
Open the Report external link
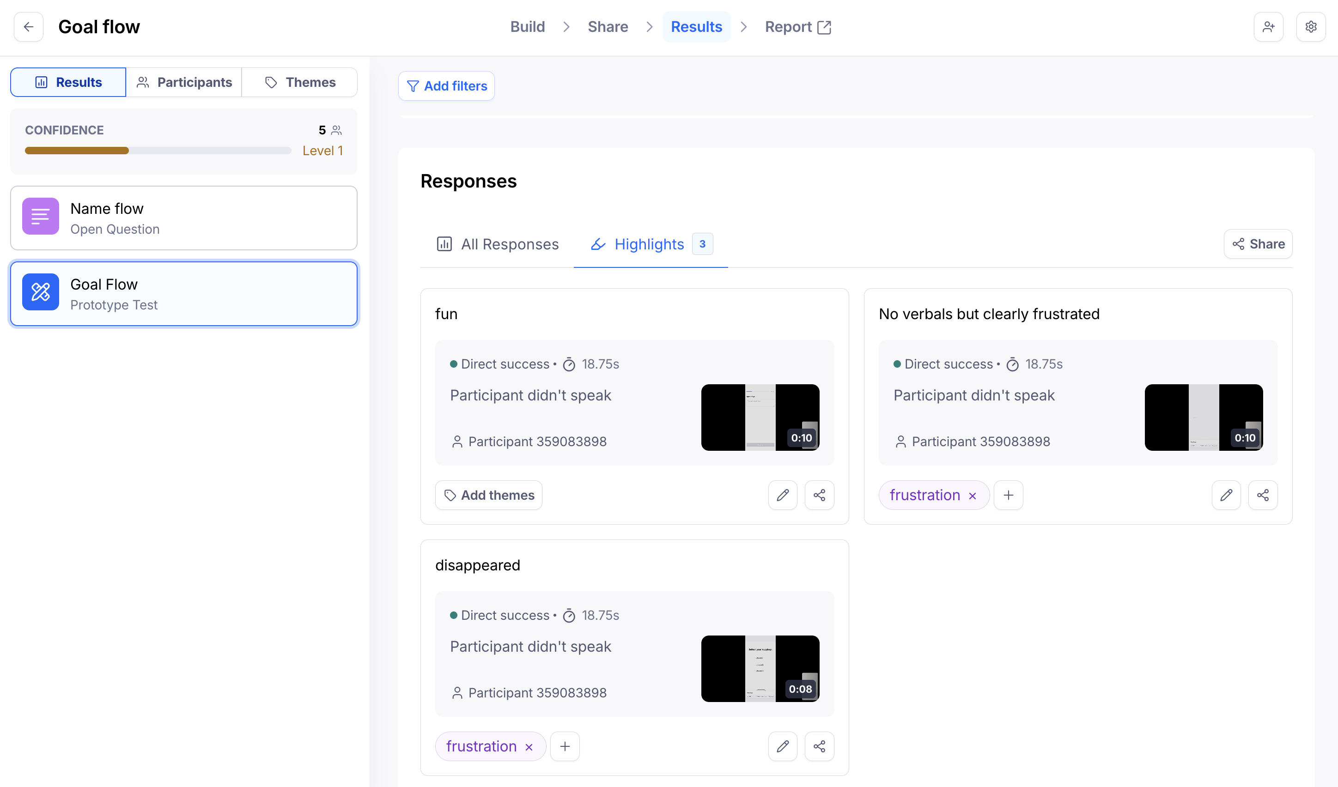point(797,26)
